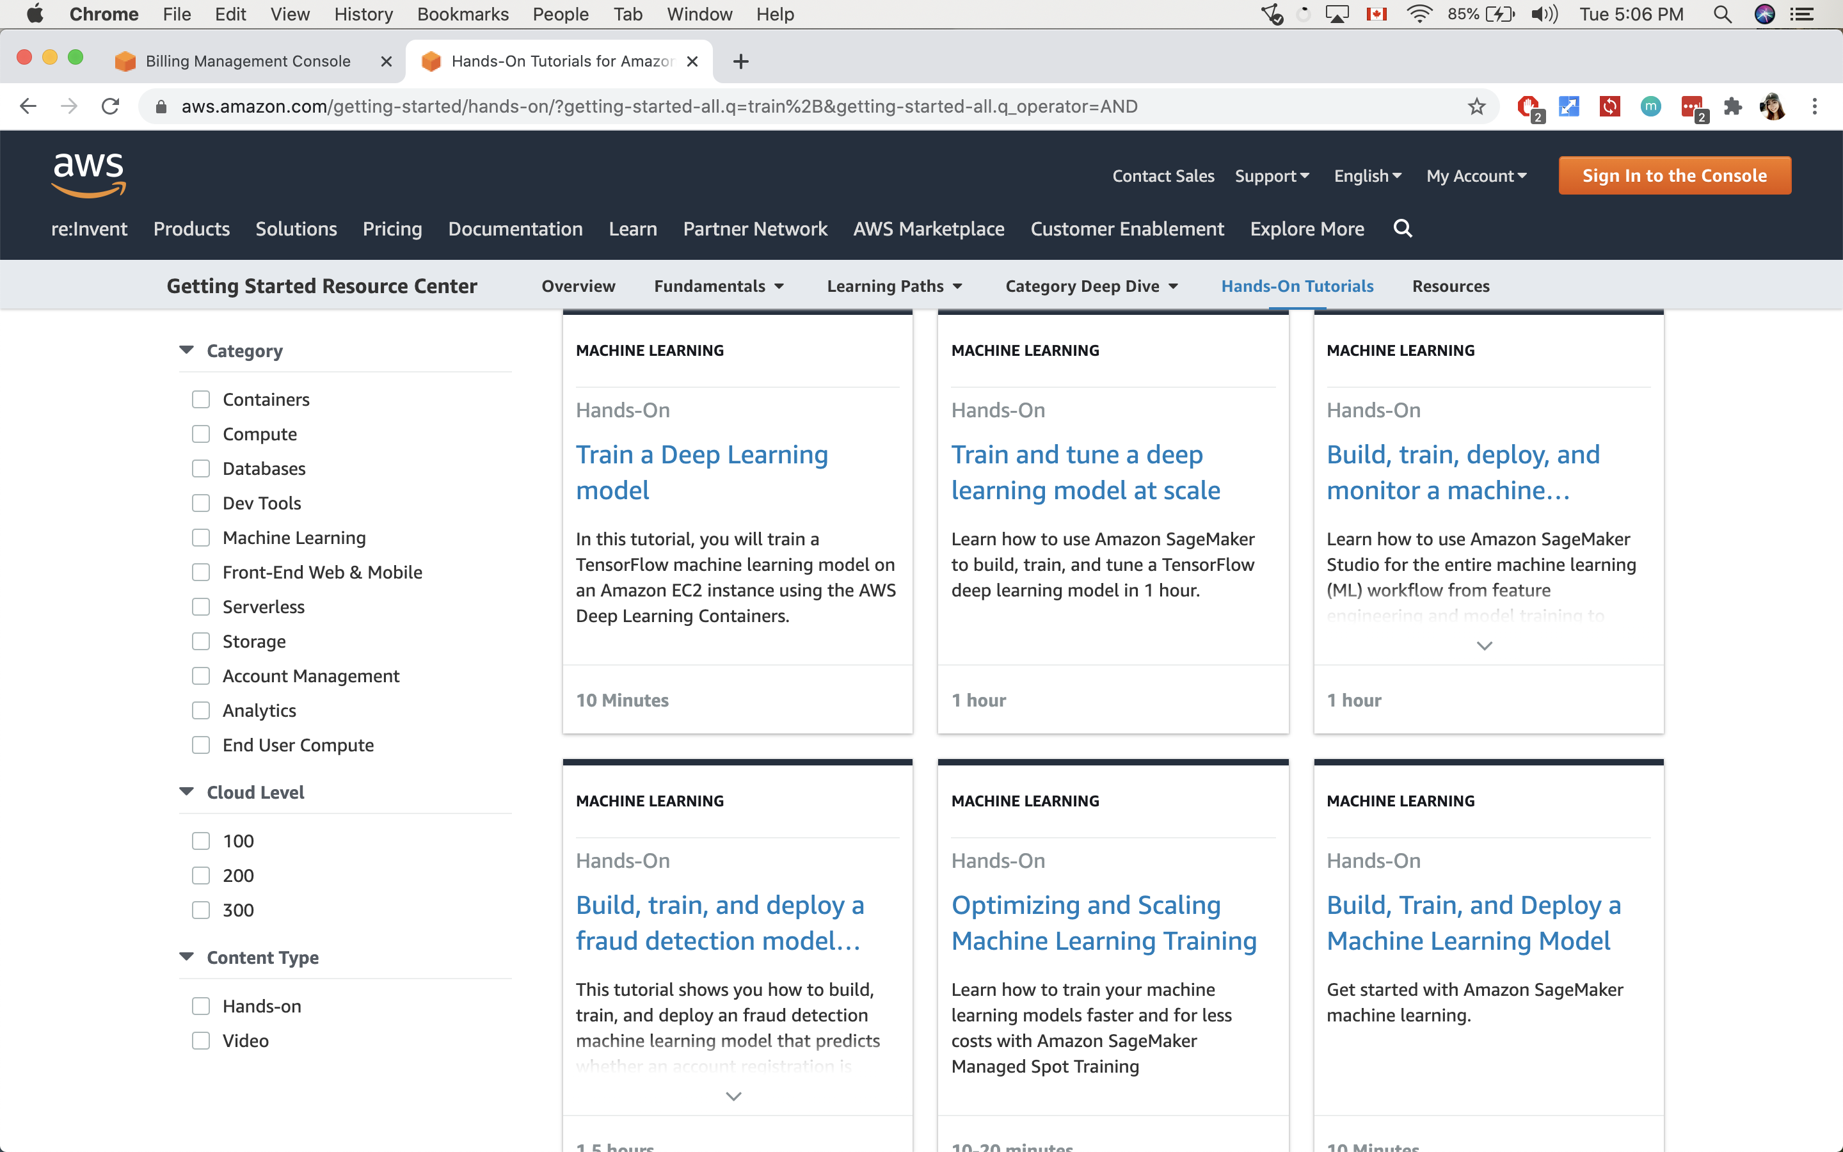Go forward to the next page
The height and width of the screenshot is (1152, 1843).
point(69,107)
